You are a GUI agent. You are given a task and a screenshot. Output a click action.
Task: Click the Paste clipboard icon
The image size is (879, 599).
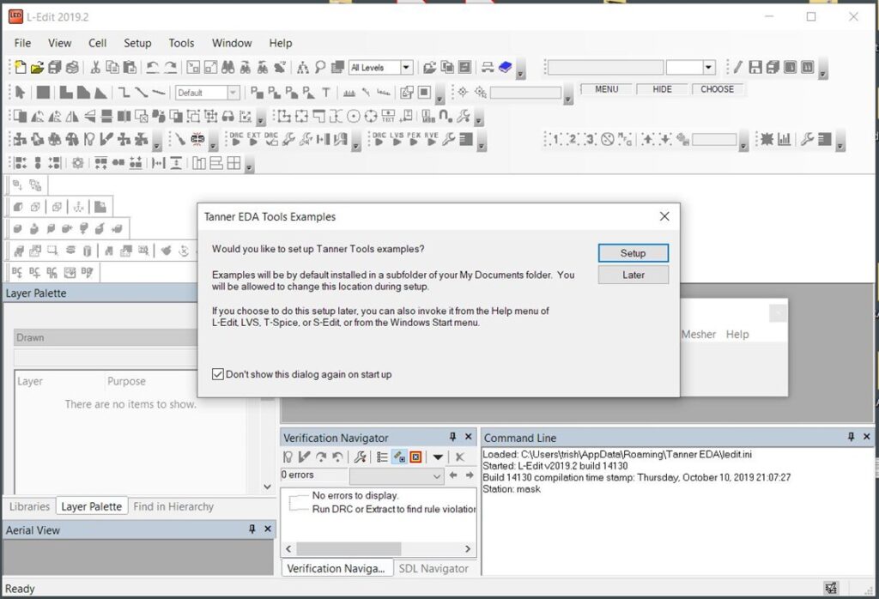tap(130, 67)
